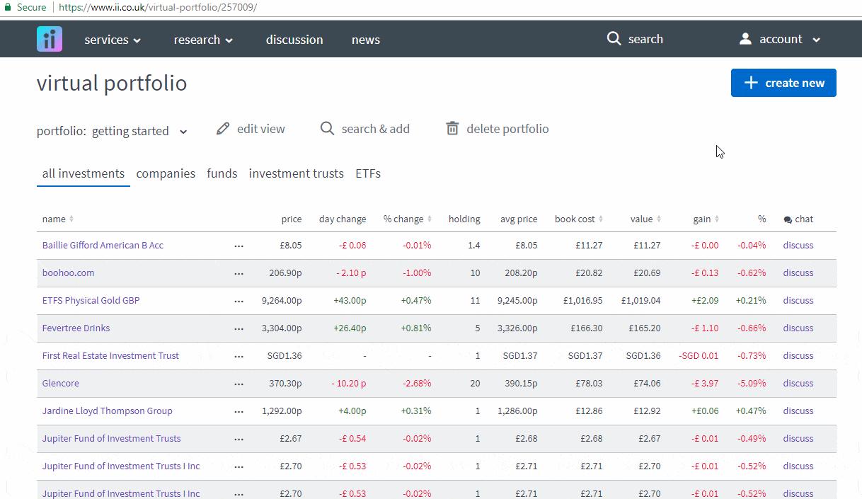
Task: Open the Baillie Gifford American B Acc link
Action: pos(103,246)
